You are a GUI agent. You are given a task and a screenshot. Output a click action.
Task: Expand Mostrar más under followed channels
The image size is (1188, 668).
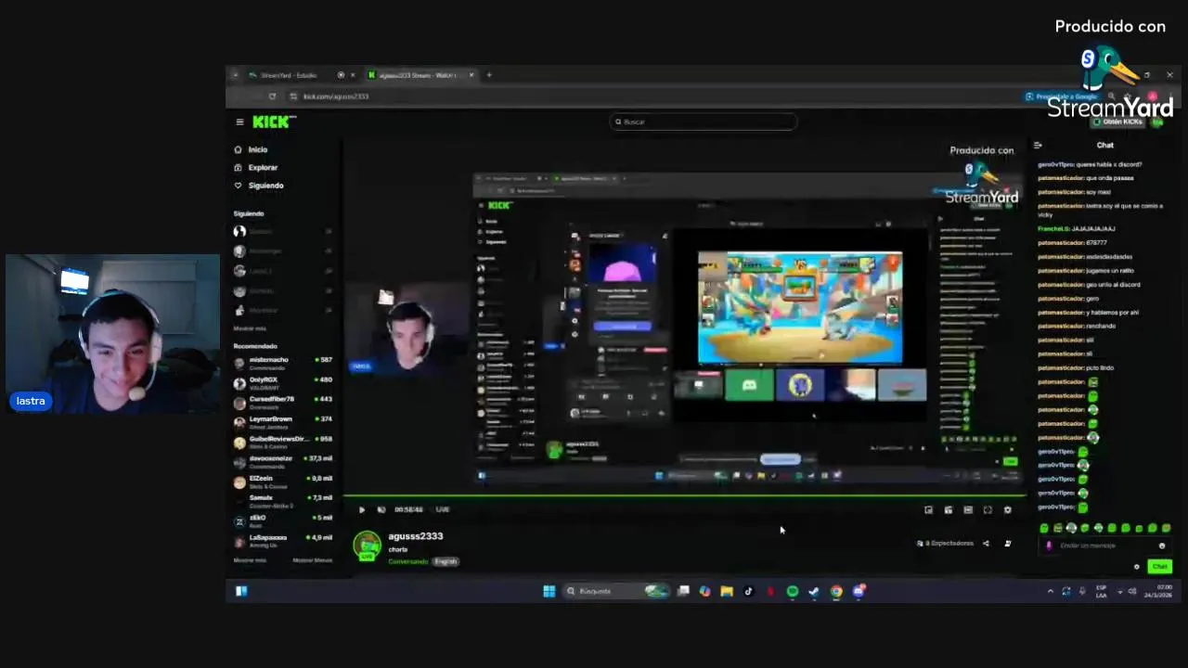click(250, 328)
